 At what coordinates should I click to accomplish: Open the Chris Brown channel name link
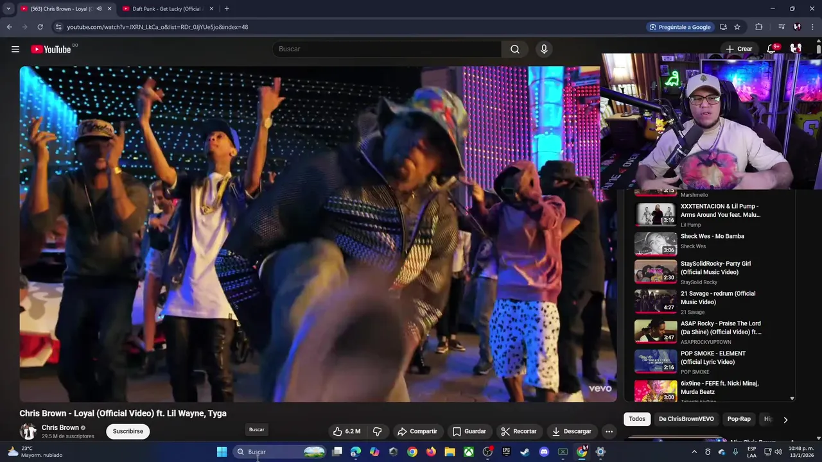click(60, 427)
